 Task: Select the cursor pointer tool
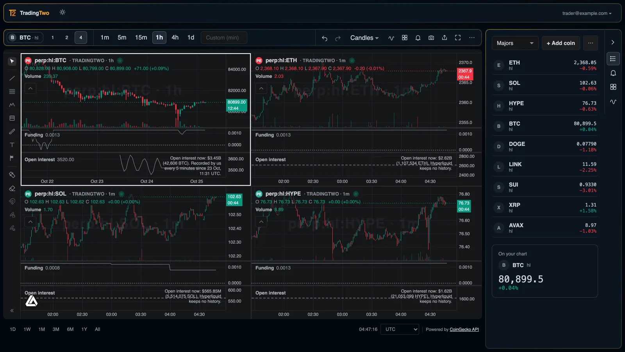point(12,61)
